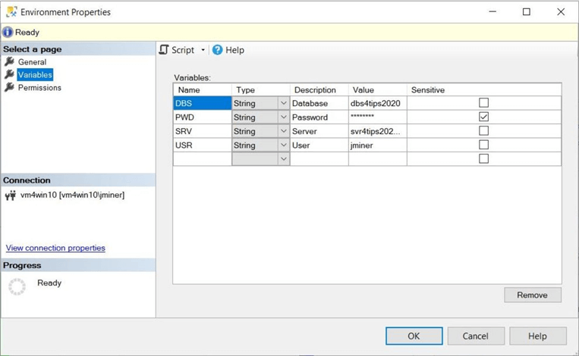Open the Permissions page

click(39, 88)
